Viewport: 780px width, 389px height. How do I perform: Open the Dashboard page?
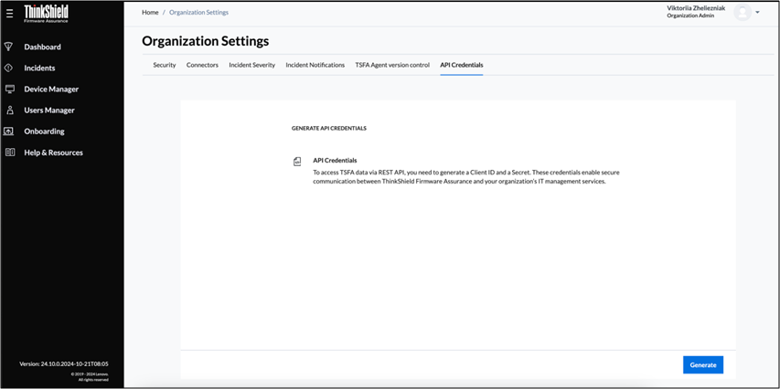(42, 47)
